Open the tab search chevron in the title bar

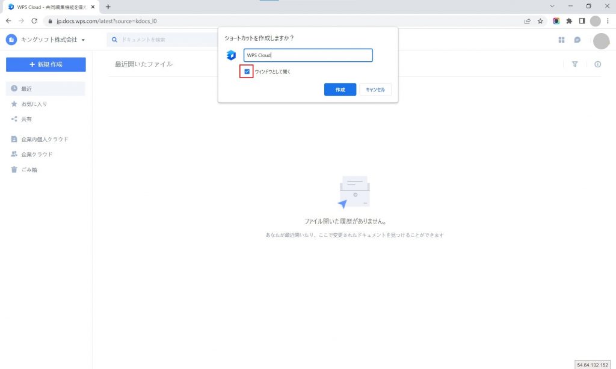552,6
